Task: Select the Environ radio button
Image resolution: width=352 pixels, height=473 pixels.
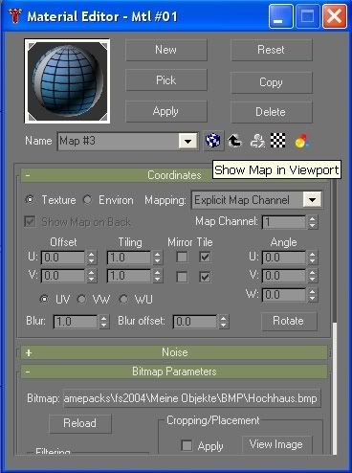Action: [87, 200]
